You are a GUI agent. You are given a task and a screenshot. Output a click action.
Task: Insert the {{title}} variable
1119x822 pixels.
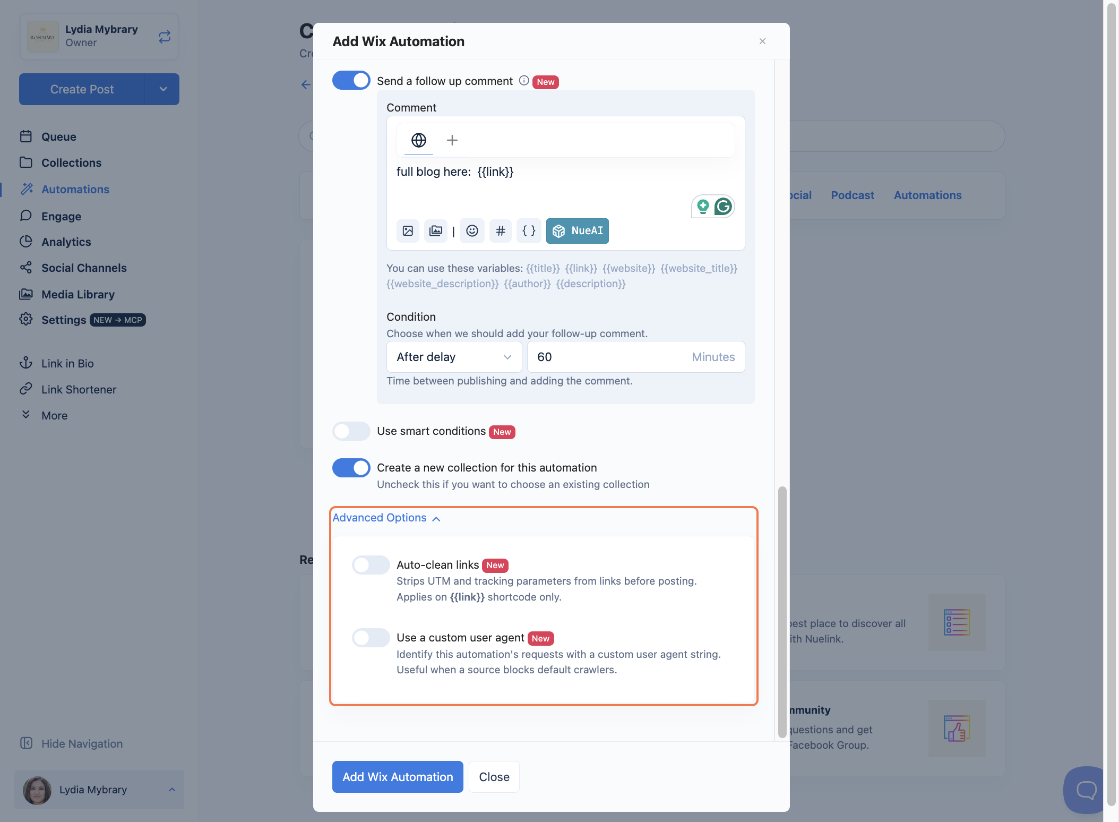pyautogui.click(x=543, y=268)
